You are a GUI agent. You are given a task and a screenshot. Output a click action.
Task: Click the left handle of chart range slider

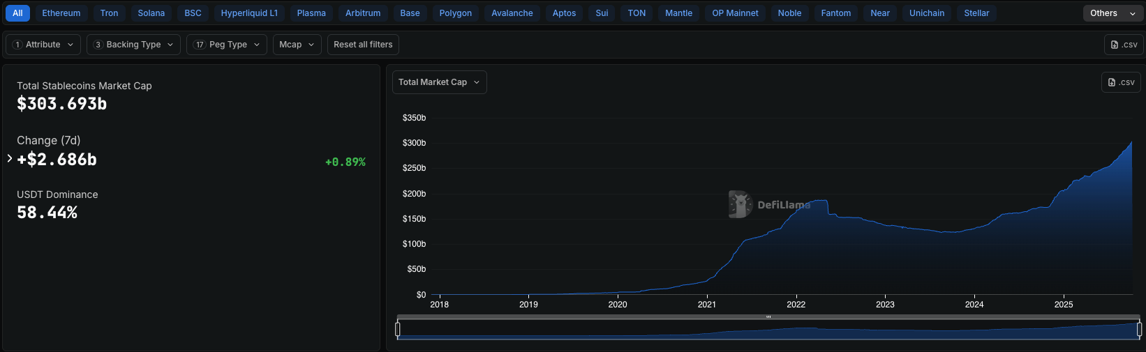[x=398, y=329]
